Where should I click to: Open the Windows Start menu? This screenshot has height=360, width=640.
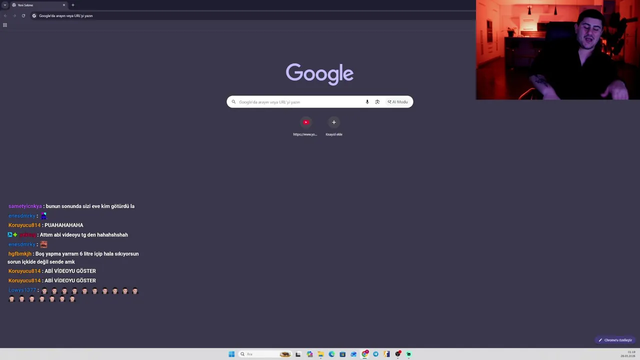231,354
